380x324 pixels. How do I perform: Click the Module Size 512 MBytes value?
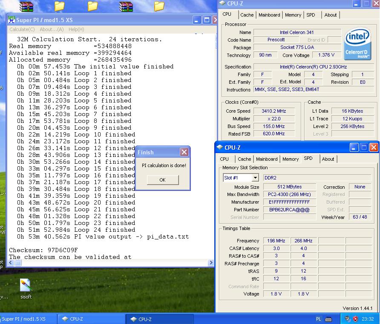tap(290, 187)
